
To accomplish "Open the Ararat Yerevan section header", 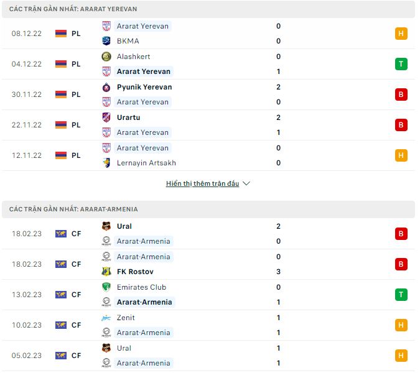I will pyautogui.click(x=73, y=9).
